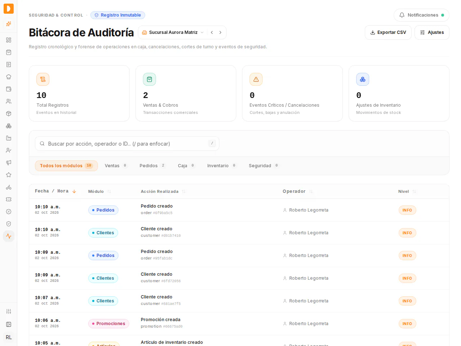461x346 pixels.
Task: Click the Ventas & Cobros card icon
Action: 149,79
